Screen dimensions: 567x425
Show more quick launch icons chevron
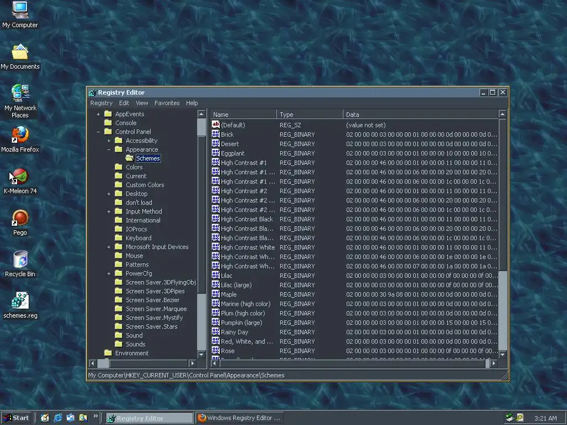click(x=95, y=416)
